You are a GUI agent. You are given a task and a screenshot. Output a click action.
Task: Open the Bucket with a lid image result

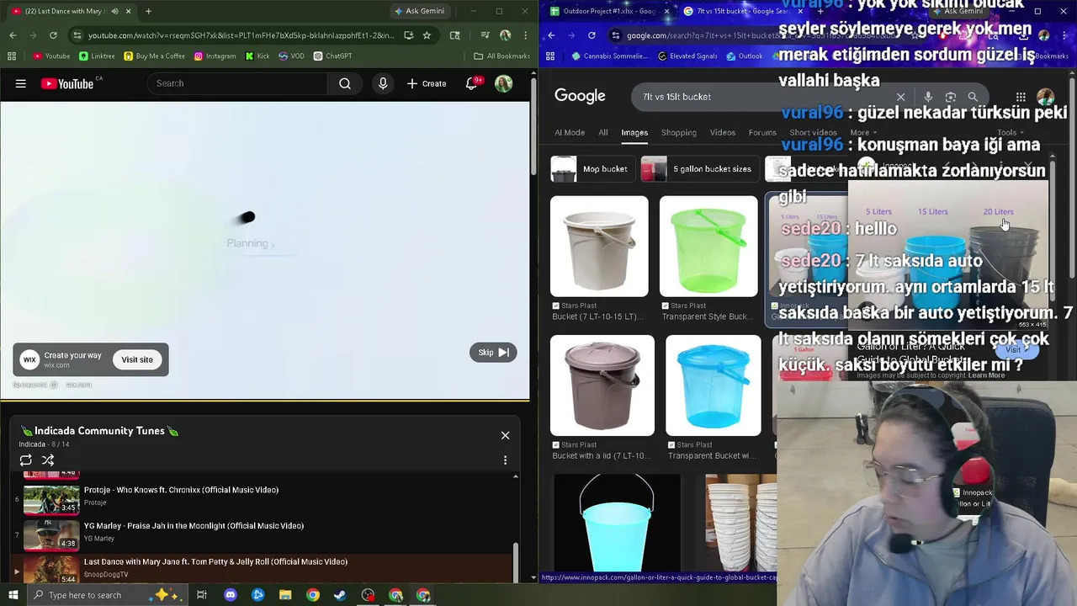point(602,385)
